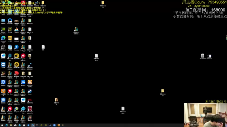The image size is (227, 127).
Task: Open the TeamViewer desktop icon
Action: [x=3, y=65]
